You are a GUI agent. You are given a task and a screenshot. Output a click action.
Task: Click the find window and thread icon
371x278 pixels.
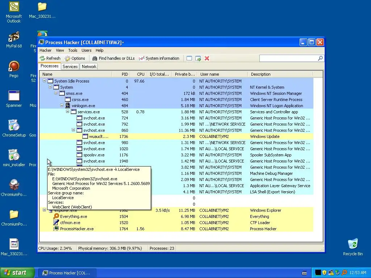click(x=198, y=58)
